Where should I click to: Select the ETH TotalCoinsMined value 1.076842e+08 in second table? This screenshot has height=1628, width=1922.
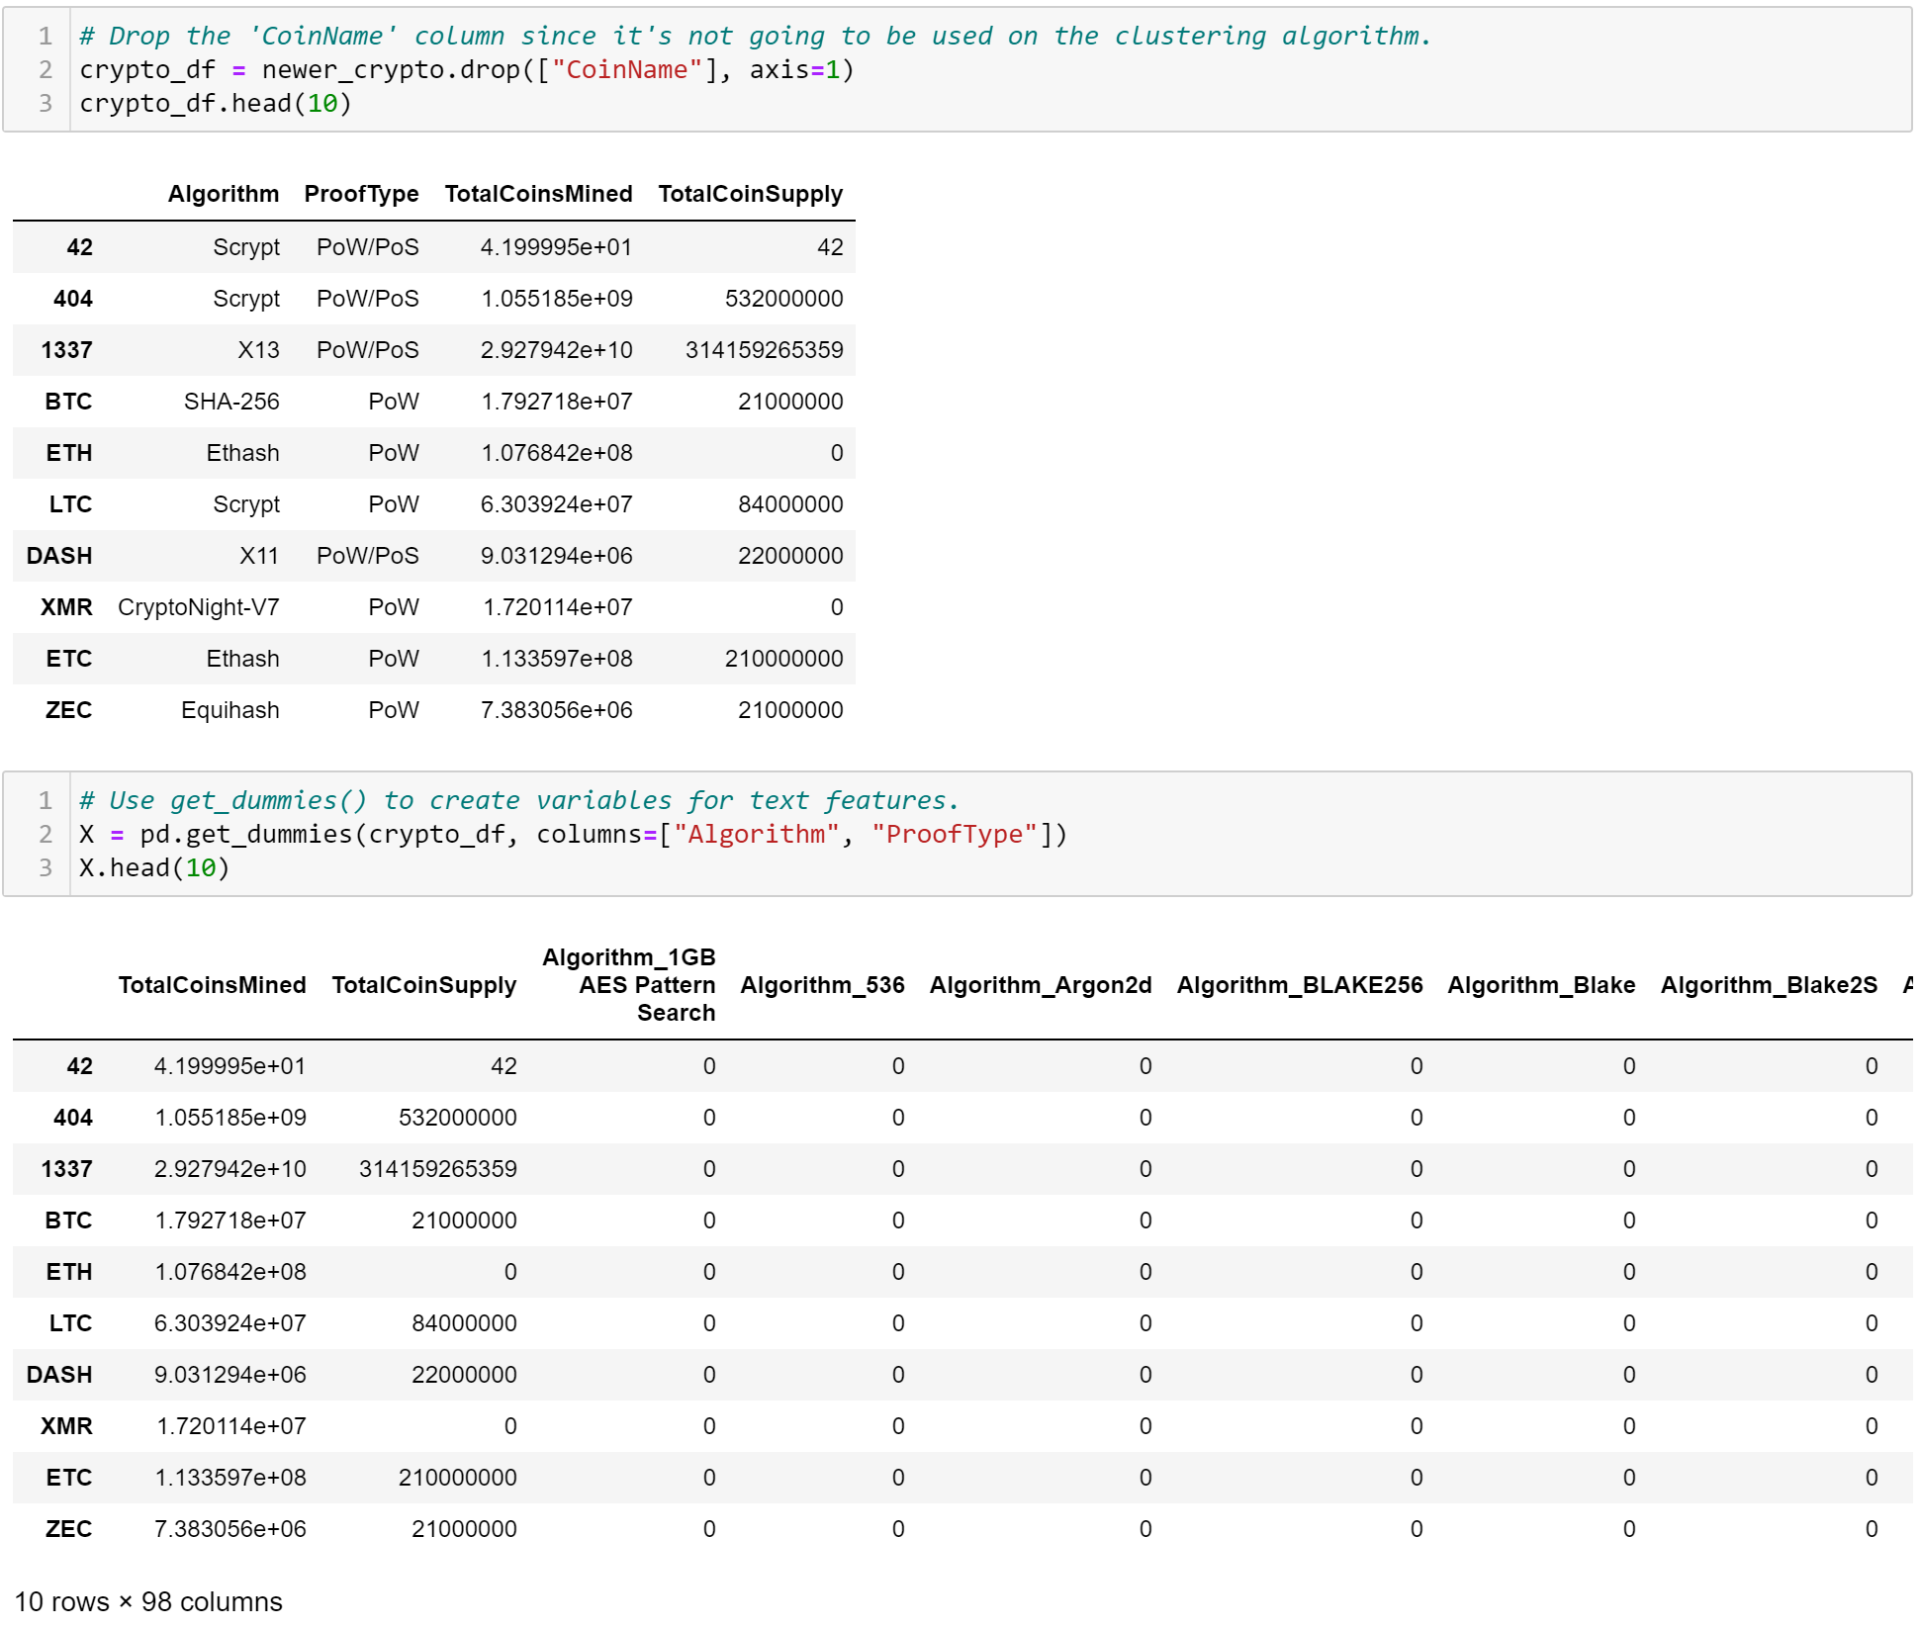click(x=230, y=1272)
